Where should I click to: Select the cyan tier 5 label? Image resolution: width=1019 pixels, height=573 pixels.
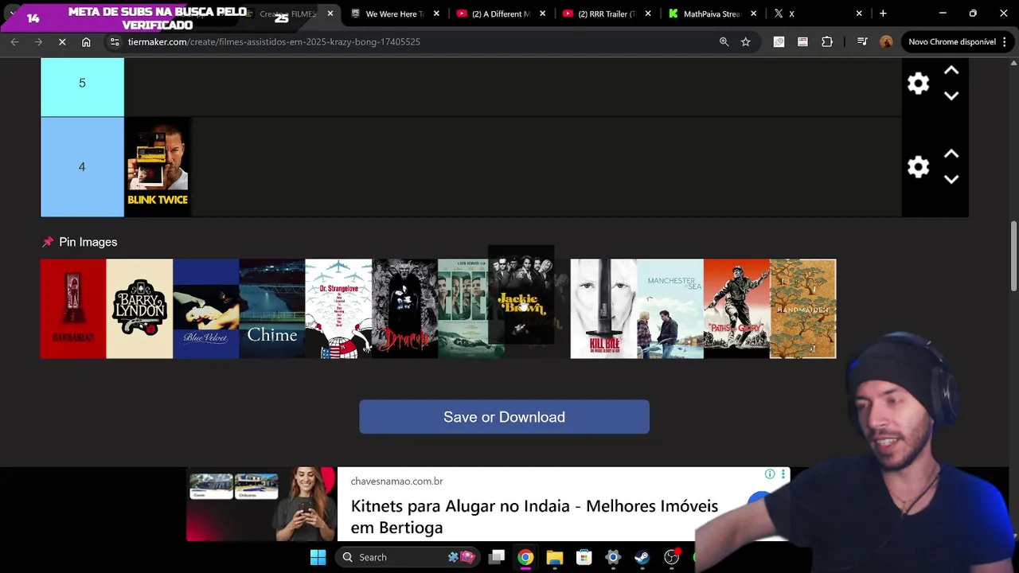pyautogui.click(x=82, y=87)
